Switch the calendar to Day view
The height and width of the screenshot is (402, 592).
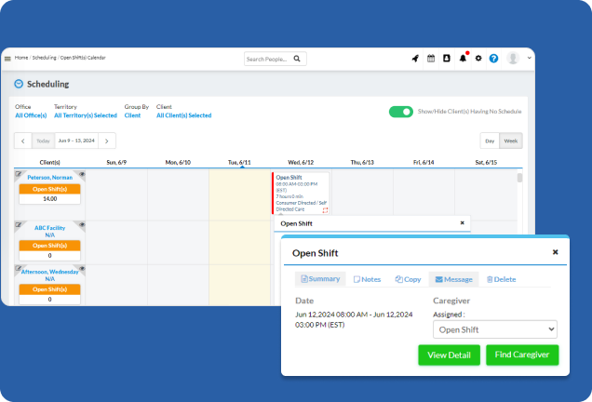[490, 141]
